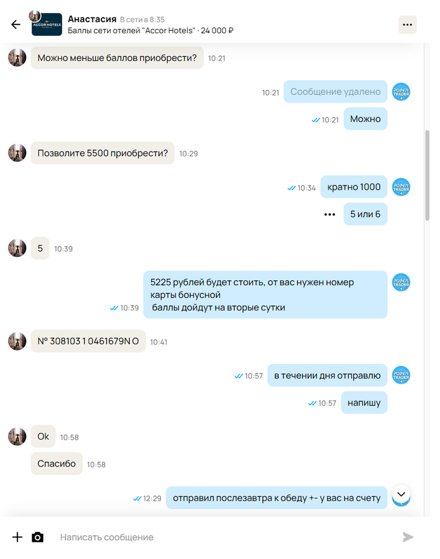Click the "5225 рублей будет стоить" message
The width and height of the screenshot is (440, 559).
coord(265,295)
